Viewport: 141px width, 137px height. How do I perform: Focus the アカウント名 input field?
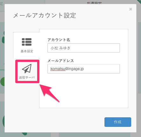(84, 48)
